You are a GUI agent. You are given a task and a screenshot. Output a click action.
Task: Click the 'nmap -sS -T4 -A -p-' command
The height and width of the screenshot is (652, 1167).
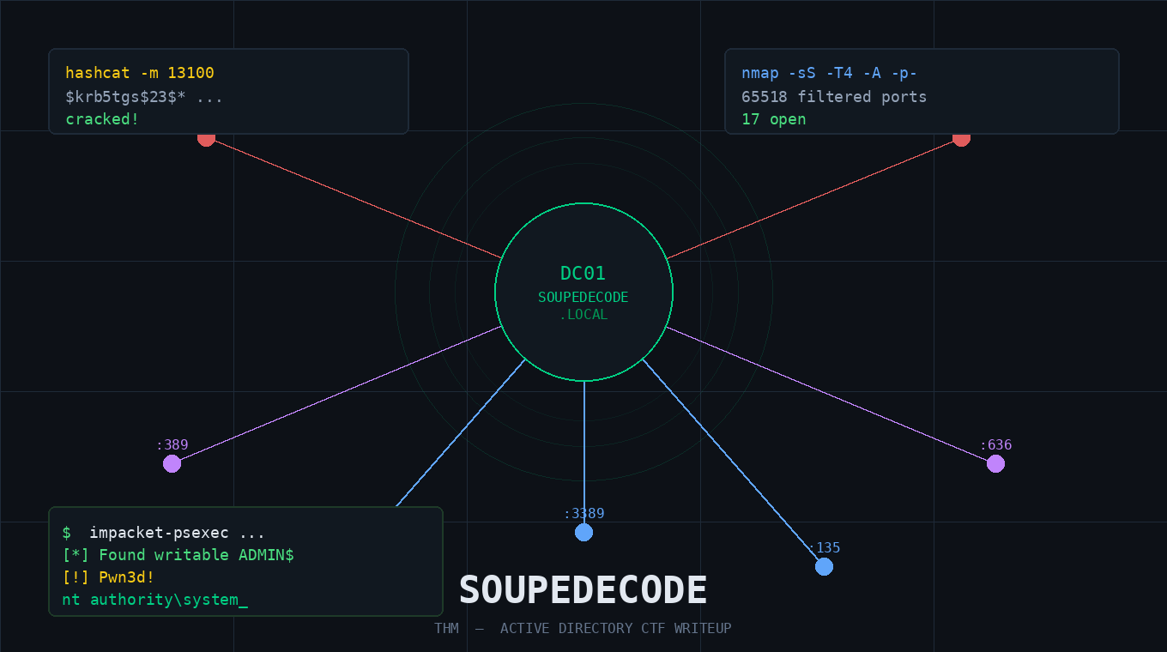[x=829, y=74]
